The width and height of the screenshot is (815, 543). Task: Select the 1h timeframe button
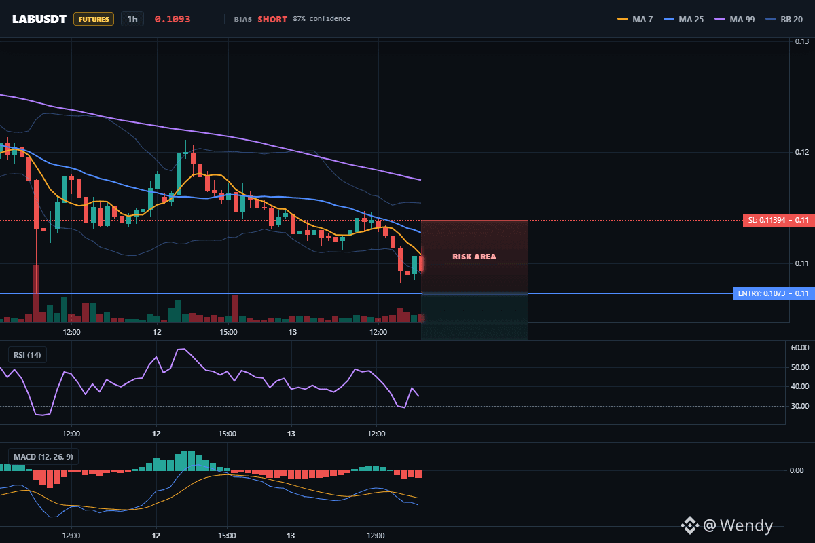click(132, 19)
